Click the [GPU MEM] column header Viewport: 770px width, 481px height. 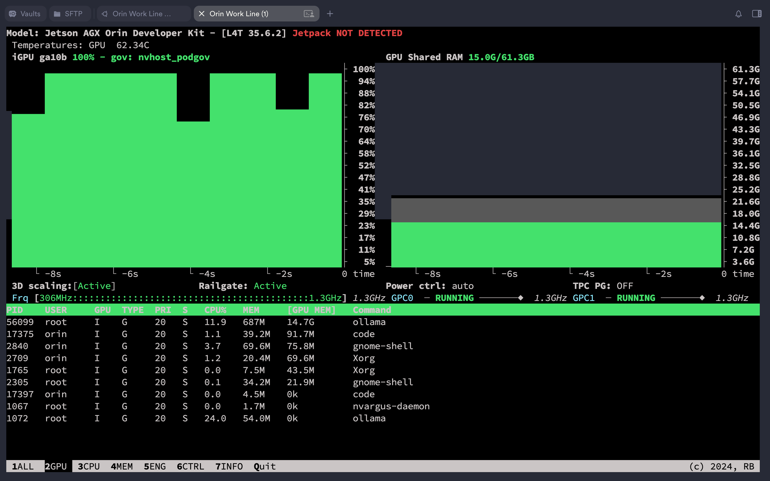tap(311, 310)
